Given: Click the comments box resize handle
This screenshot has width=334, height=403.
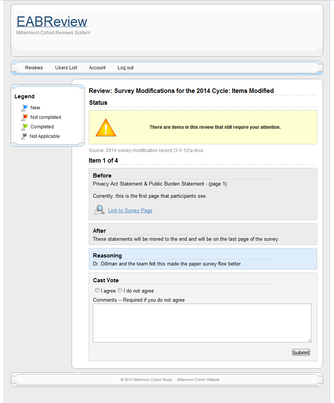Looking at the screenshot, I should click(309, 340).
